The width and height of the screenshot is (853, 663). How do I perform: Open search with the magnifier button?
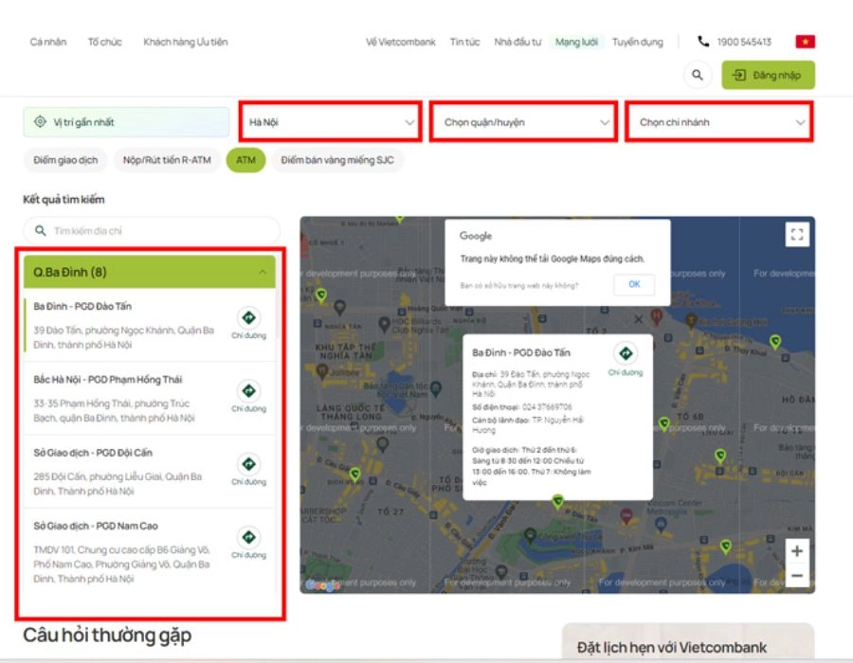[x=698, y=75]
